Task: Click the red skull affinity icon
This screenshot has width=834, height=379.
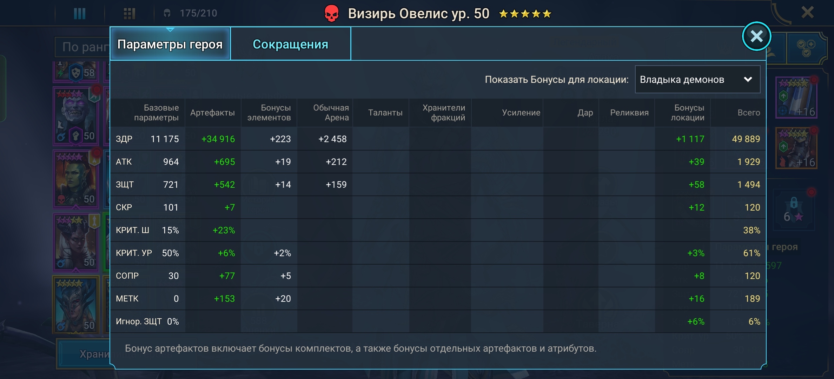Action: pos(331,14)
